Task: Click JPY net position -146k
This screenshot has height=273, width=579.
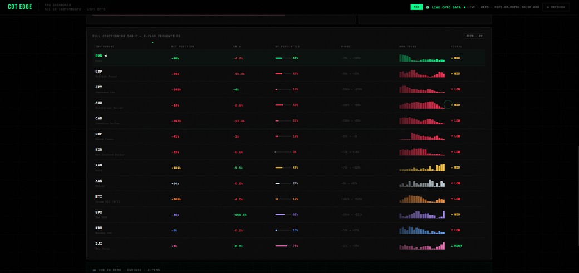Action: 176,89
